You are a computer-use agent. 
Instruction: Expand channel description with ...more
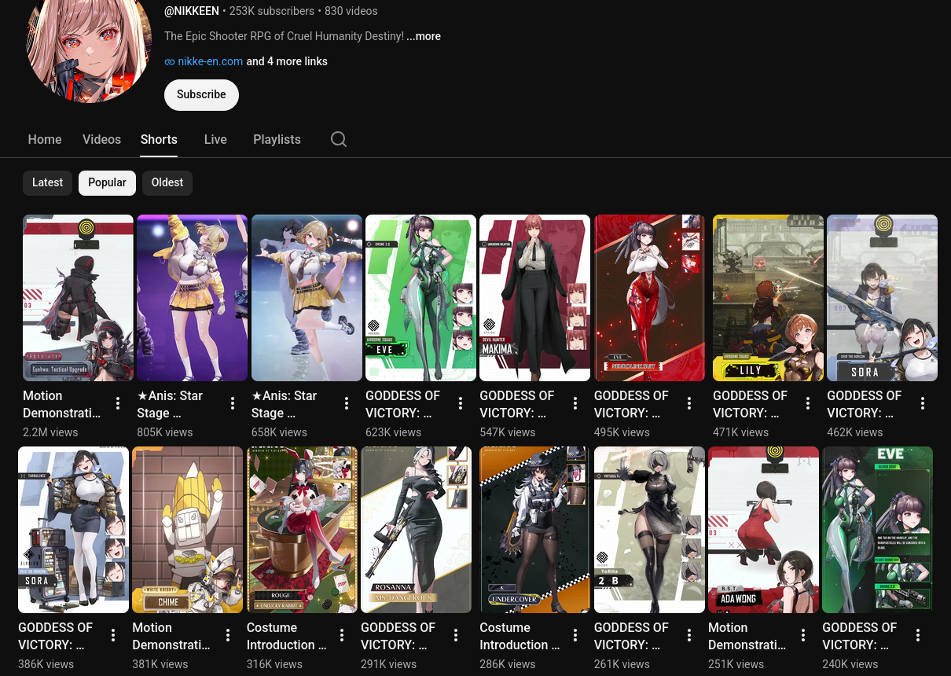424,36
